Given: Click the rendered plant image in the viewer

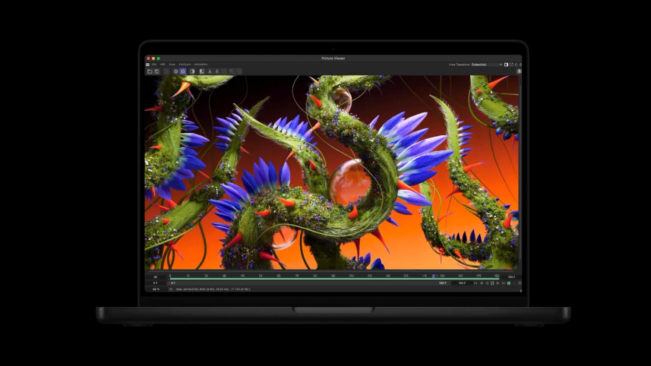Looking at the screenshot, I should (x=332, y=173).
